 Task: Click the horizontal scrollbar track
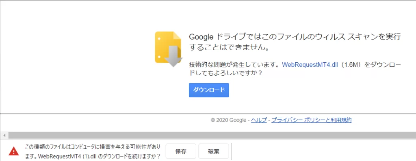[212, 136]
